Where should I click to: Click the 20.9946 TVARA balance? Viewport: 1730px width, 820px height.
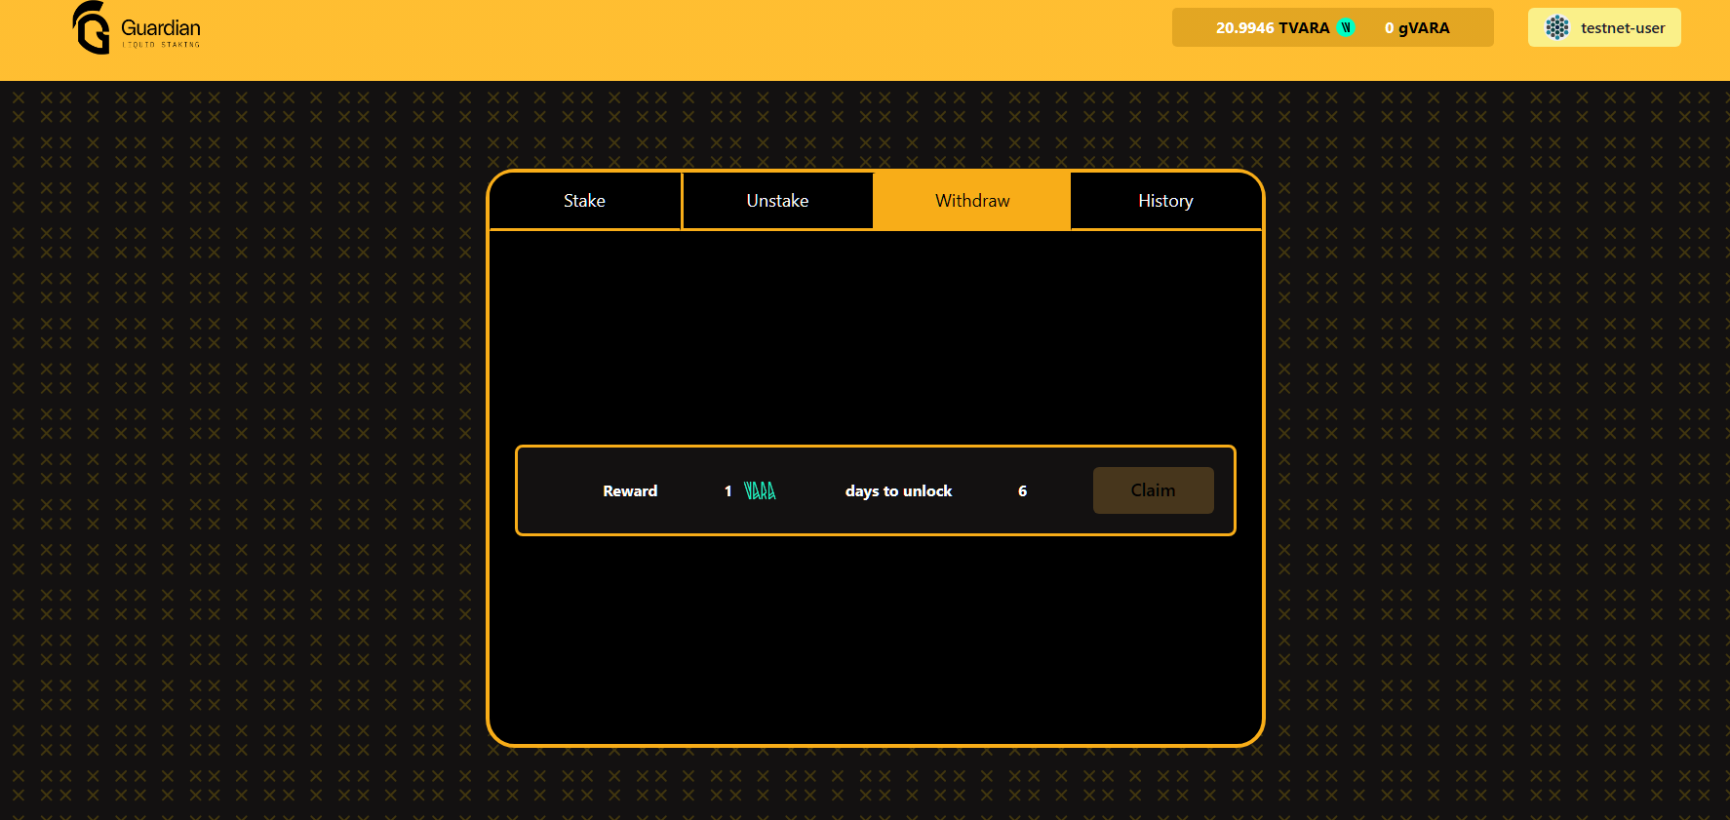[1273, 28]
